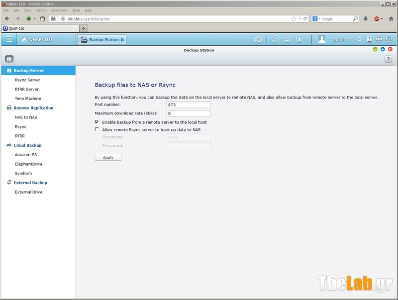The image size is (398, 300).
Task: Open RTRR under Remote Replication
Action: coord(20,136)
